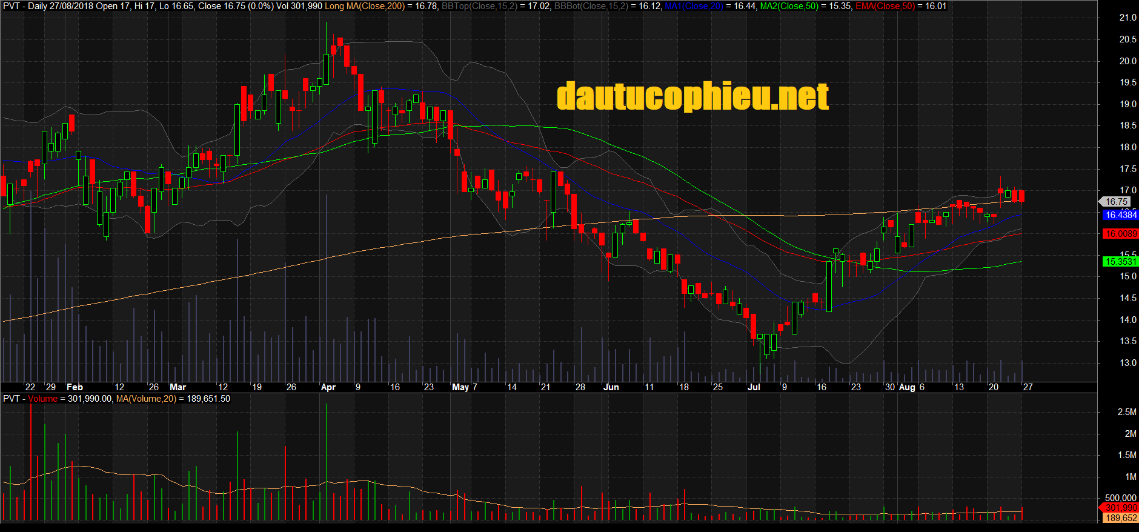Click the 2M volume axis label
1139x532 pixels.
[1131, 434]
